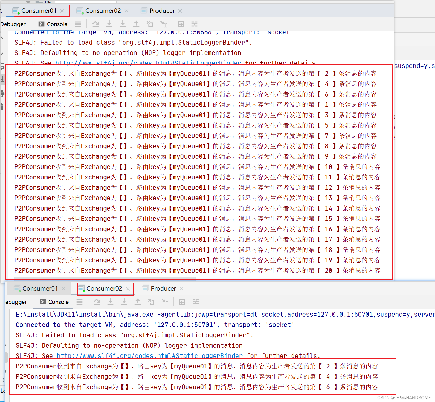Close Consumer02 tab in lower debug panel
Screen dimensions: 435x402
coord(128,289)
